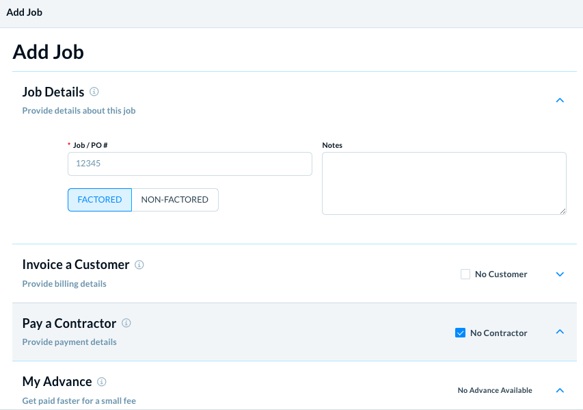Select the FACTORED option

tap(100, 200)
